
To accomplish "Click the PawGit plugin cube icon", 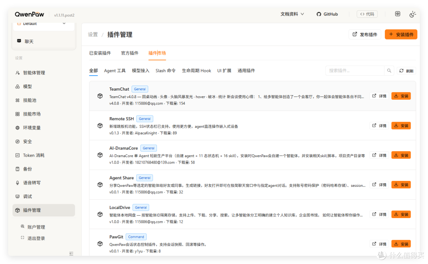I will click(x=100, y=244).
